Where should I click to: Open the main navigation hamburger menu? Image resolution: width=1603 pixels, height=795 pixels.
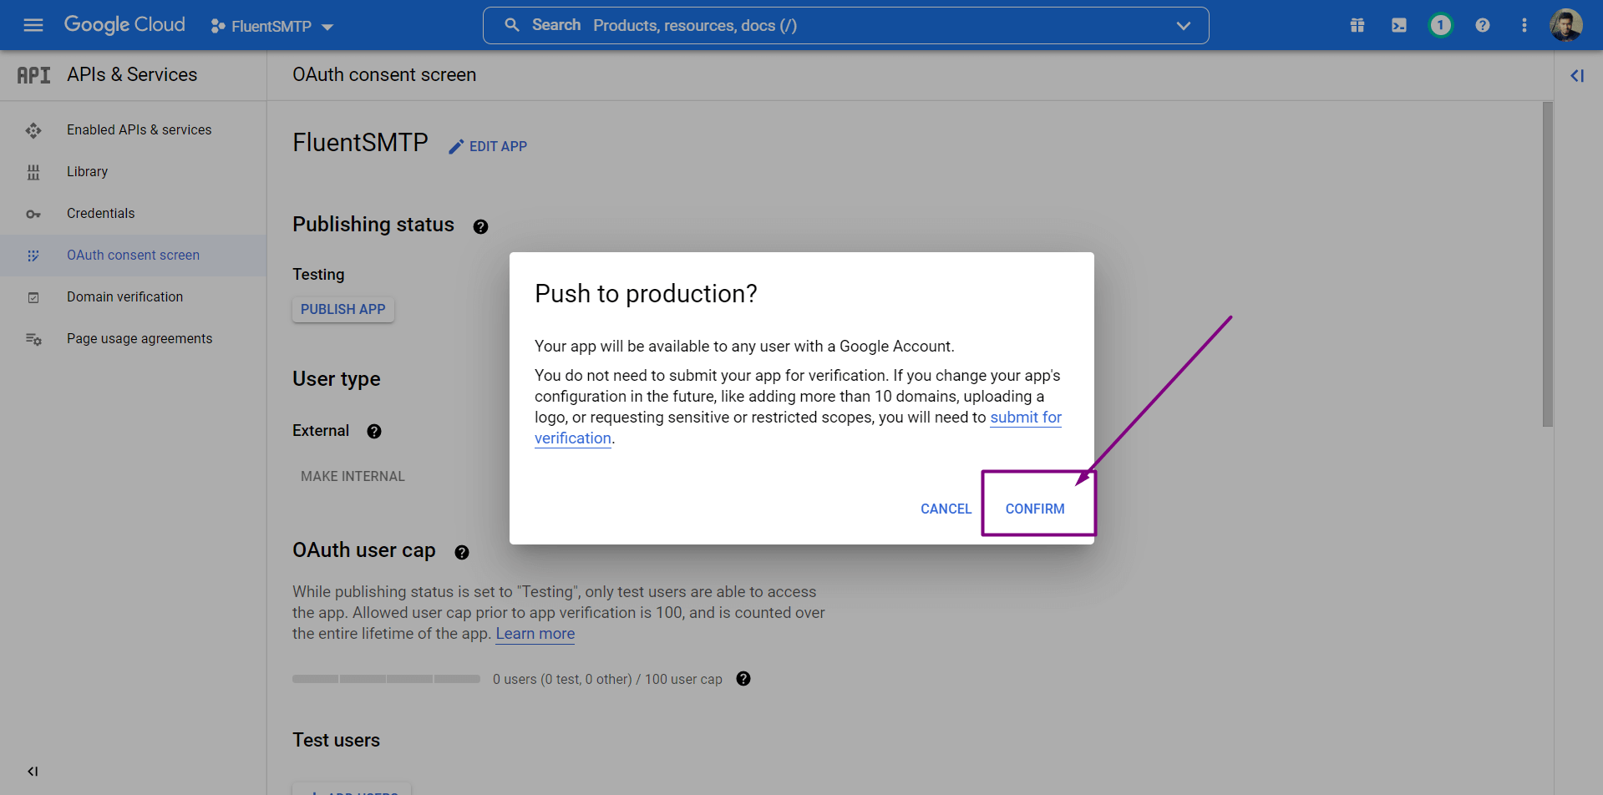pos(33,25)
